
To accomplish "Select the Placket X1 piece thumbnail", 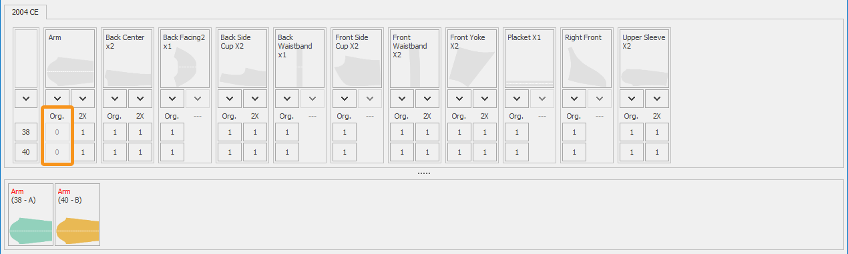I will pos(529,59).
